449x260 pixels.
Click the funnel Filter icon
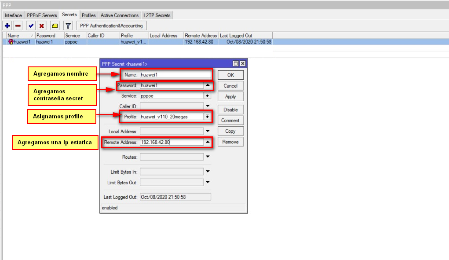tap(68, 26)
